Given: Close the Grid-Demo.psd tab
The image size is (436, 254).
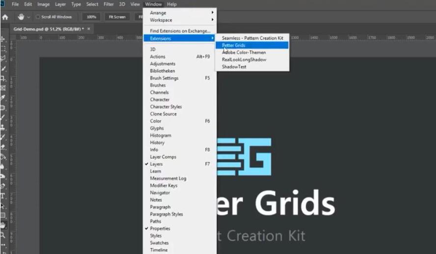Looking at the screenshot, I should [89, 28].
